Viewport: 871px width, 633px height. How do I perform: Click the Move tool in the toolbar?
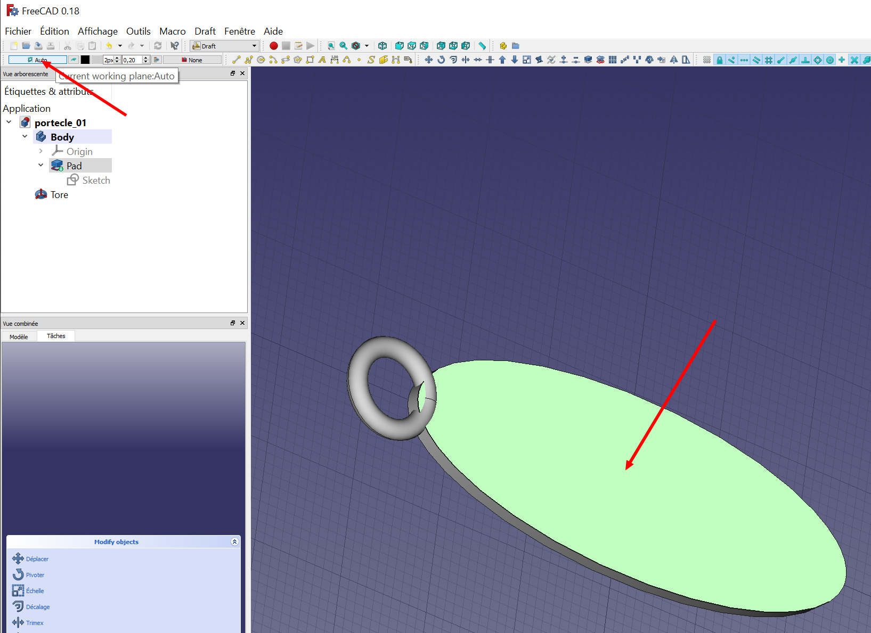tap(429, 60)
